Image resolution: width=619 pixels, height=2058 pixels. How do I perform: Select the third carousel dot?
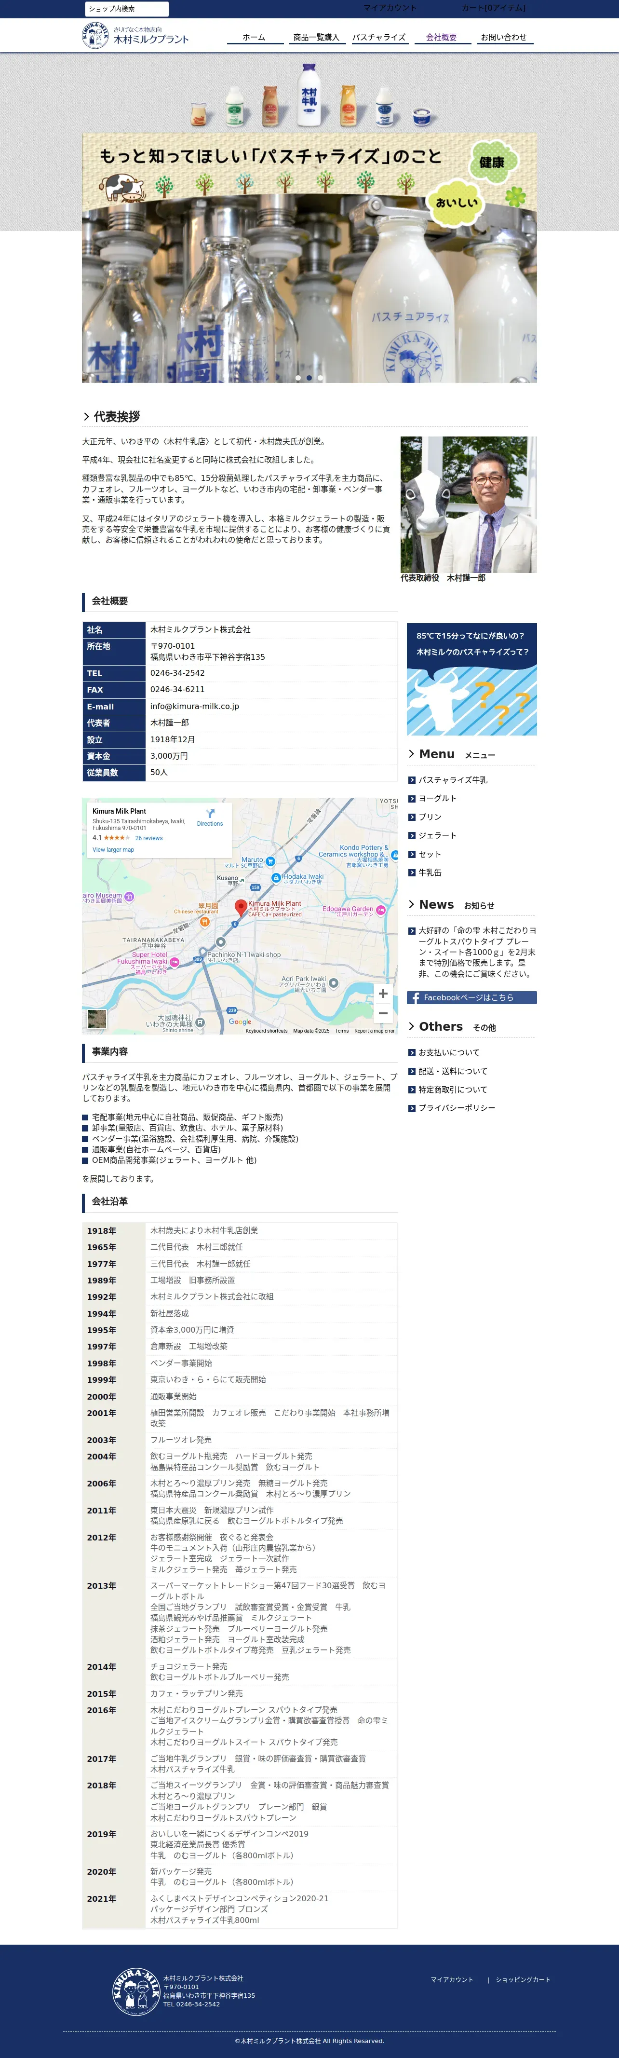coord(320,378)
